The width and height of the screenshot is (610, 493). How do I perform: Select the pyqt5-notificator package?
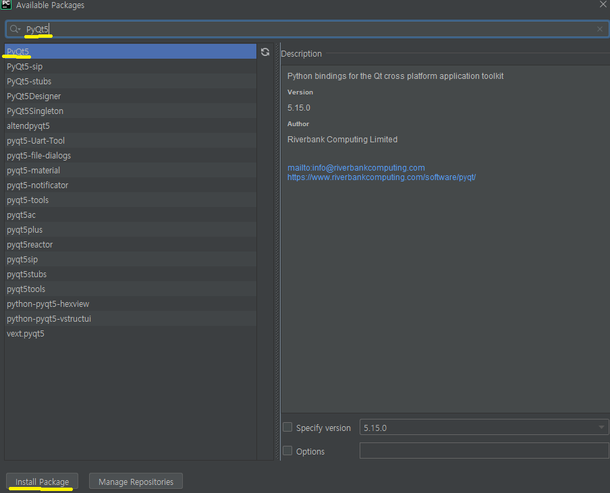pos(130,185)
